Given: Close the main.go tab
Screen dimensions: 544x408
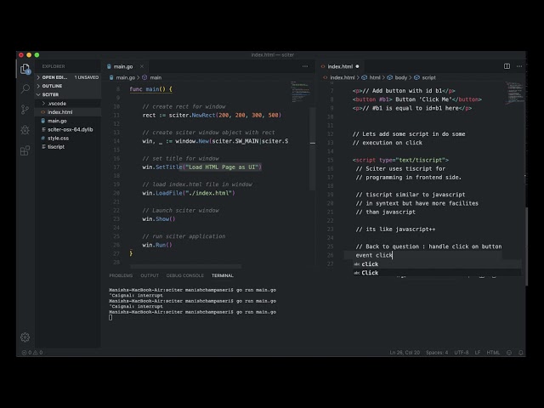Looking at the screenshot, I should 142,66.
